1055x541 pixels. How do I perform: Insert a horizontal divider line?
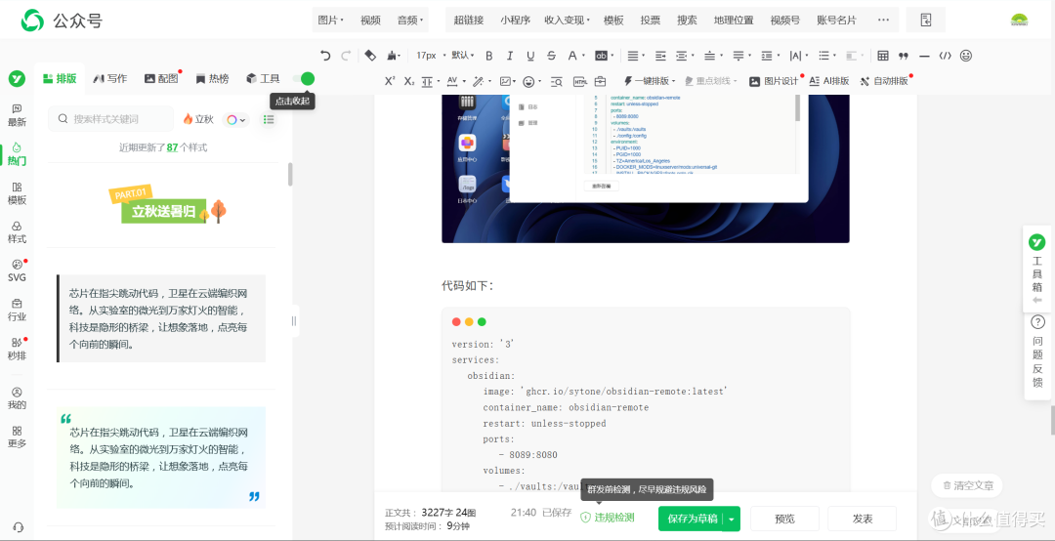tap(924, 56)
